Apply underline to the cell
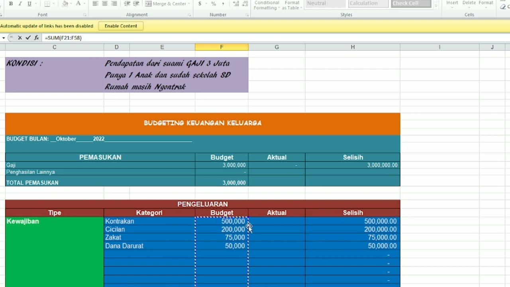 point(29,4)
